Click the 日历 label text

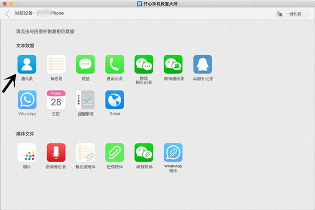[56, 114]
